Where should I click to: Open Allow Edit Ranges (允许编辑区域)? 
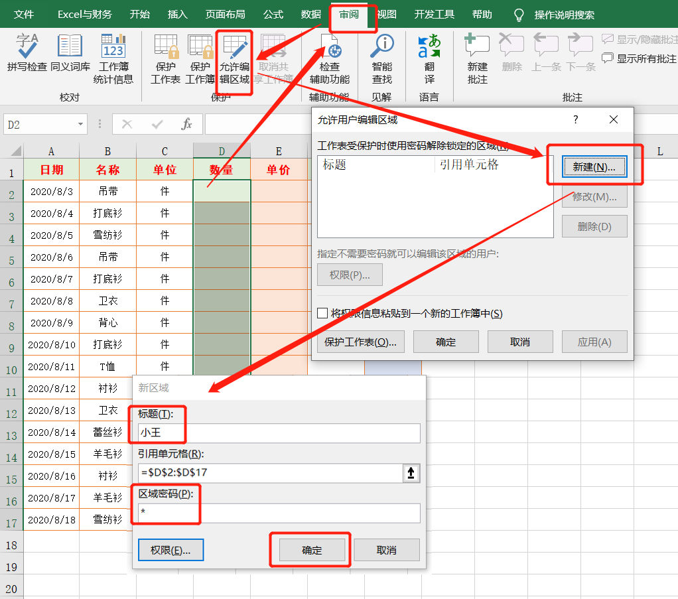pos(234,58)
